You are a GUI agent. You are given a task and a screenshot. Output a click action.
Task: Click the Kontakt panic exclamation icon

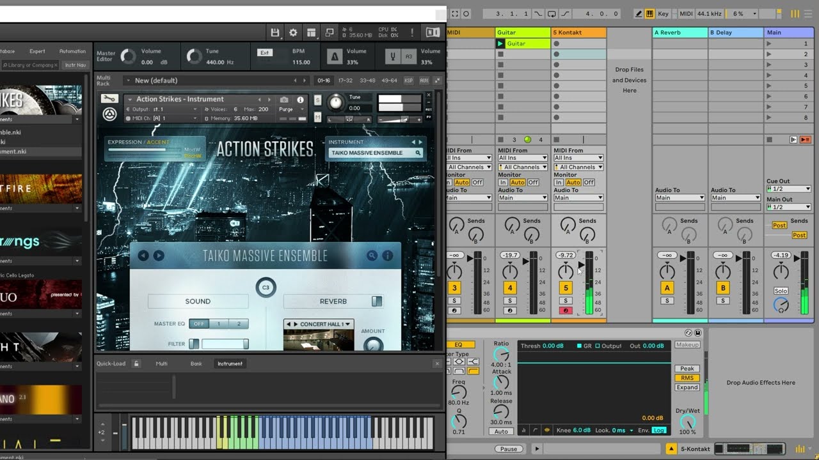click(411, 33)
